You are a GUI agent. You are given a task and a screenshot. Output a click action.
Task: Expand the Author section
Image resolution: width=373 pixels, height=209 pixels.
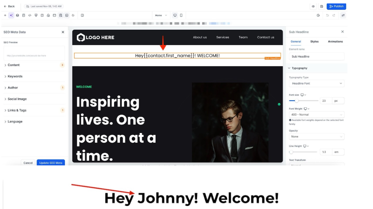34,88
